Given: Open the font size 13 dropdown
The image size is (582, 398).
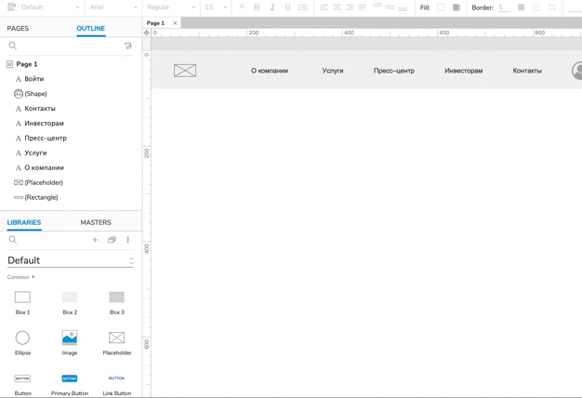Looking at the screenshot, I should 216,7.
